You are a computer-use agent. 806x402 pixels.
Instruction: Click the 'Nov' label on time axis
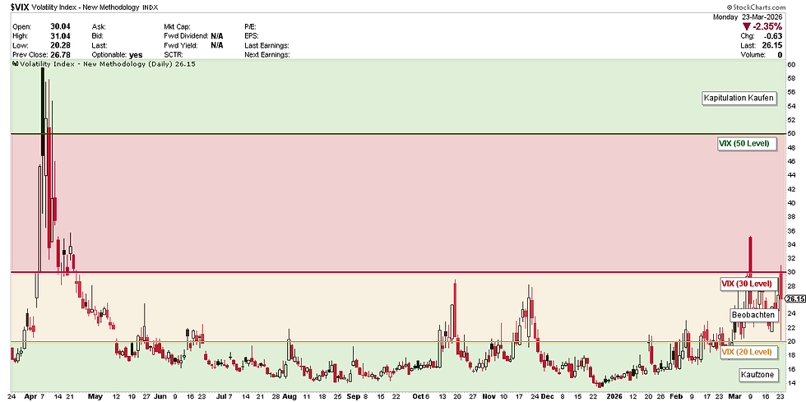pos(489,397)
